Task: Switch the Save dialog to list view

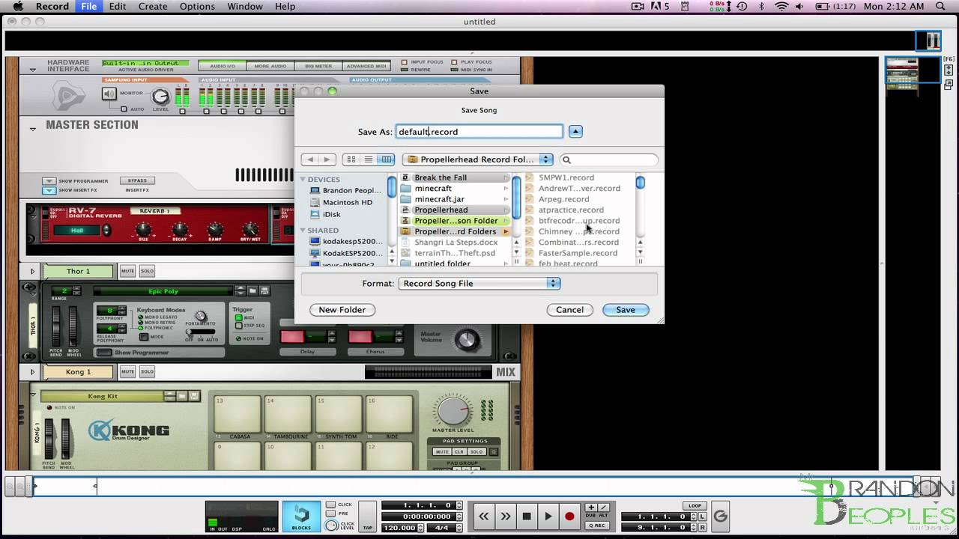Action: click(368, 159)
